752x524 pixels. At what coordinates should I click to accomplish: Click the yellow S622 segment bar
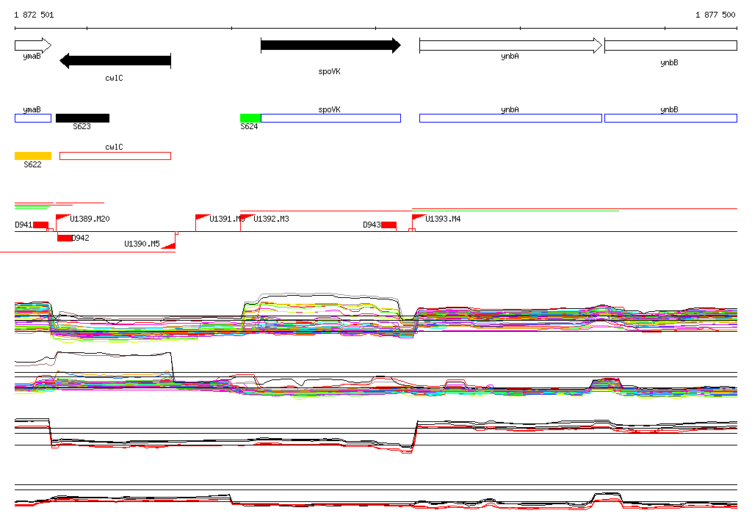tap(33, 156)
